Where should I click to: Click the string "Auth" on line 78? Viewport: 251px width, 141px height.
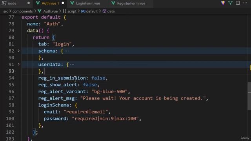coord(52,24)
